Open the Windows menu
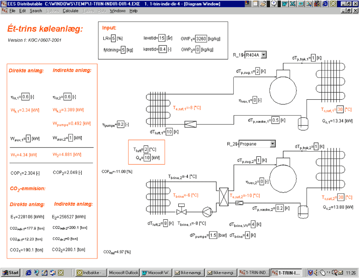Viewport: 359px width, 278px height. pyautogui.click(x=118, y=11)
